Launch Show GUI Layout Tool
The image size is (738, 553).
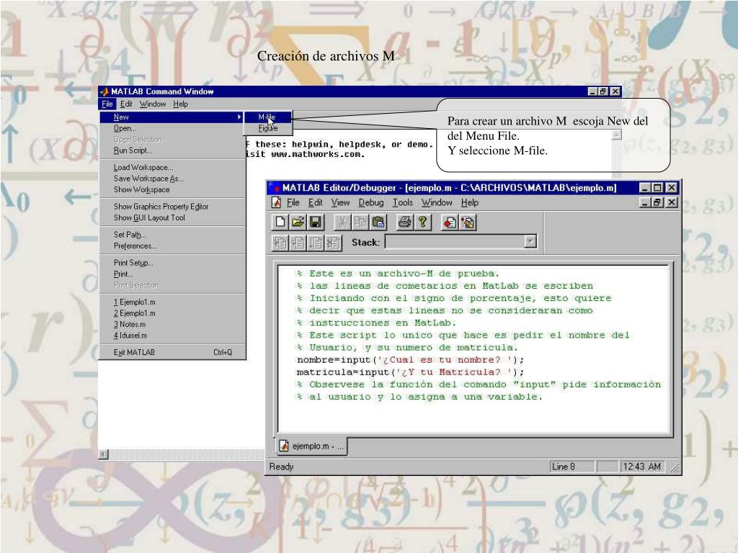tap(172, 217)
